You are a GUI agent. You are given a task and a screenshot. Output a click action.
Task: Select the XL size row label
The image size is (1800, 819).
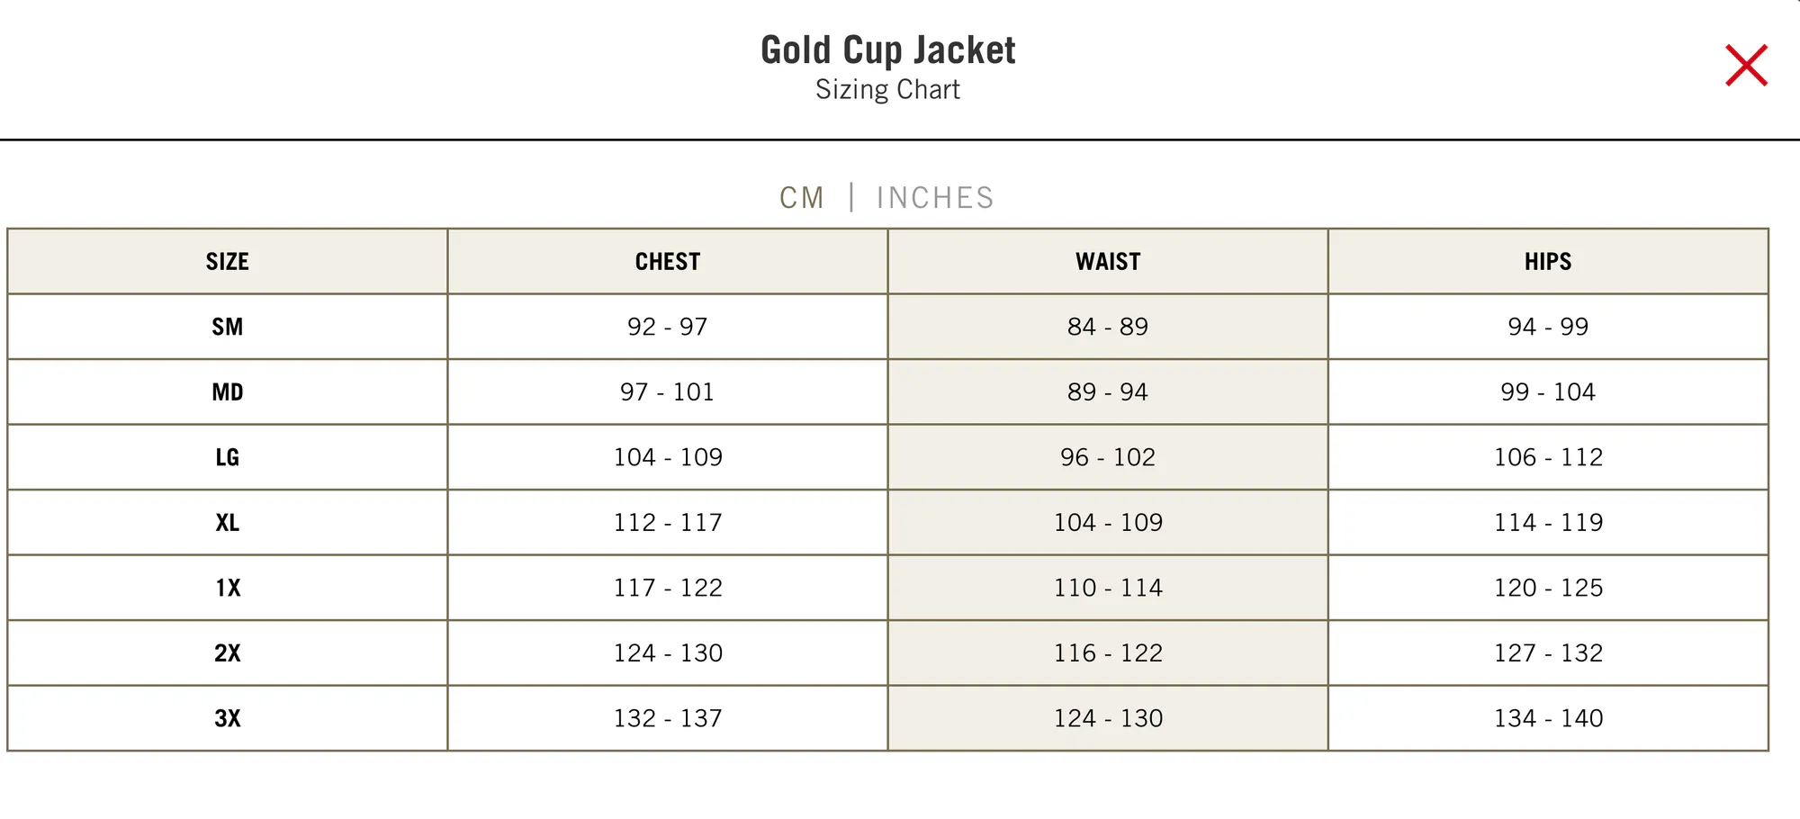228,523
